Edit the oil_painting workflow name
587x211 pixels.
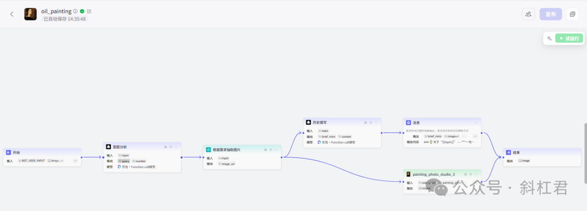(89, 11)
